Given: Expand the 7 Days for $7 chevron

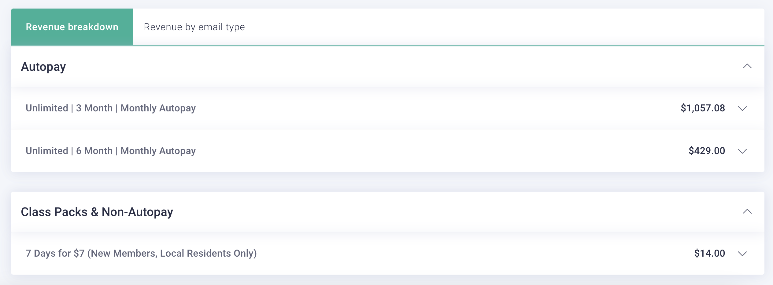Looking at the screenshot, I should [742, 254].
